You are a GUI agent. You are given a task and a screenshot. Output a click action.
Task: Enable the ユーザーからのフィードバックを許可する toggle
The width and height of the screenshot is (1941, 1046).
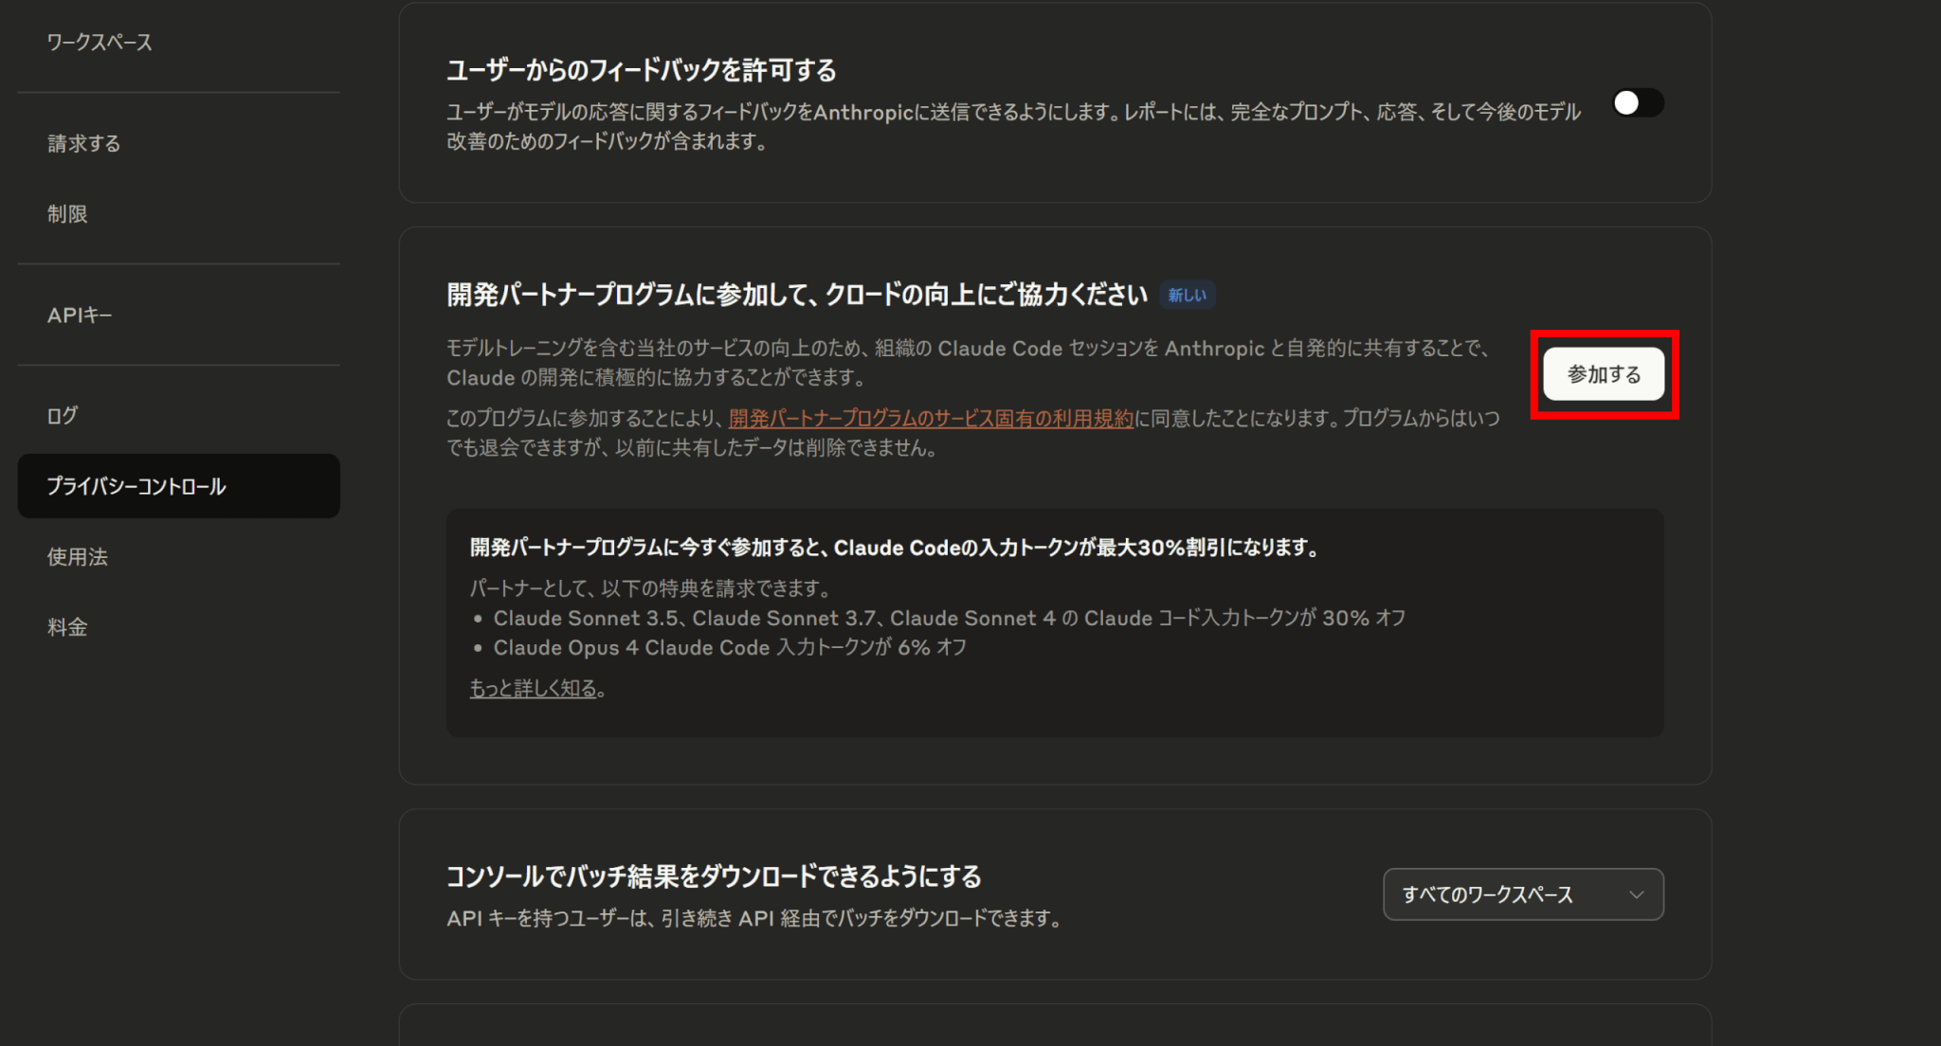[1638, 102]
